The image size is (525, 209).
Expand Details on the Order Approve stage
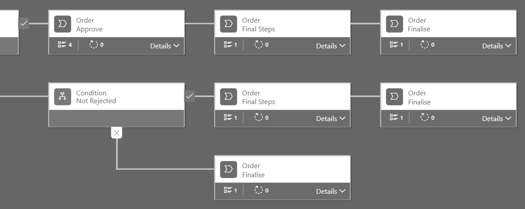pos(165,46)
